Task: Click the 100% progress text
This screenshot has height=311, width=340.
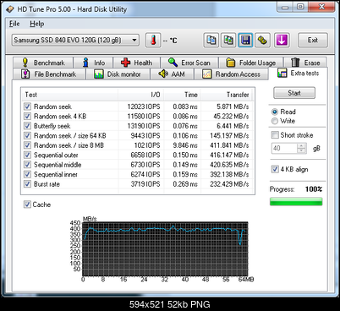Action: point(314,189)
